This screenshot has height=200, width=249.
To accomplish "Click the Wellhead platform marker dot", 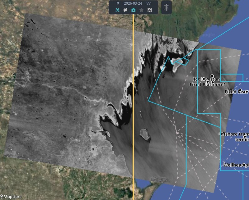I will [x=244, y=165].
